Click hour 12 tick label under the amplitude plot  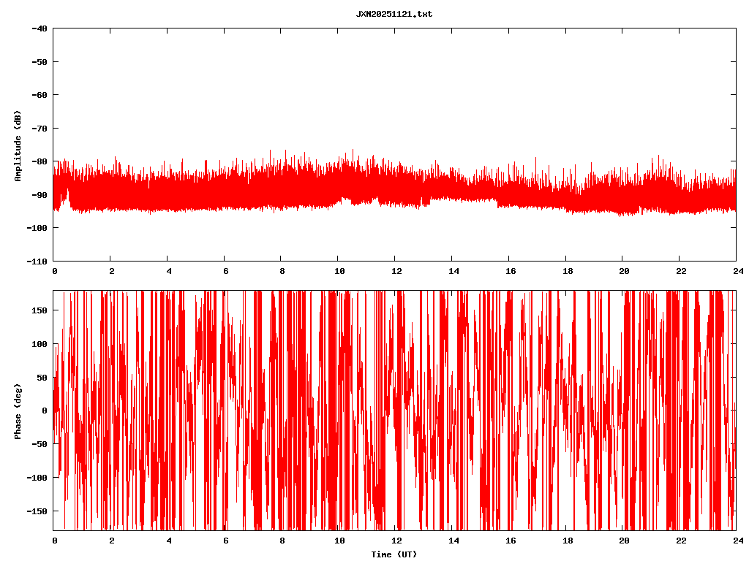(x=395, y=271)
